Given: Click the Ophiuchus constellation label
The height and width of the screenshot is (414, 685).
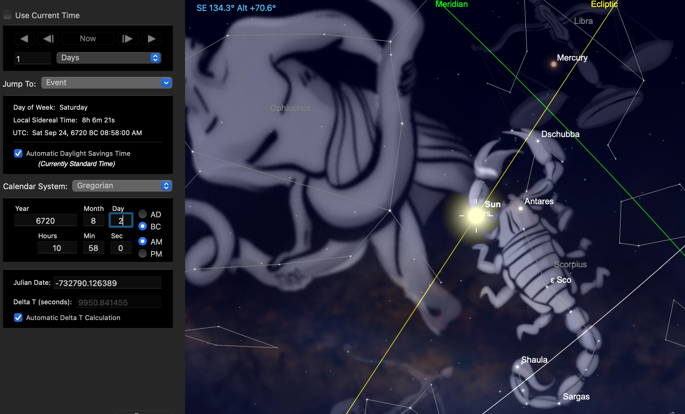Looking at the screenshot, I should 290,108.
